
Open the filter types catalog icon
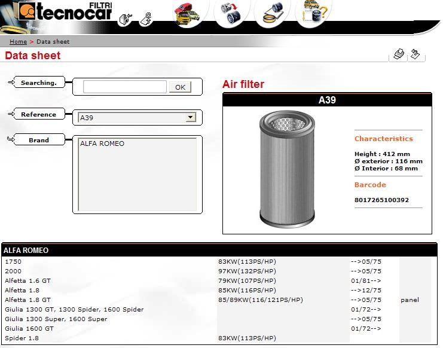(x=272, y=13)
